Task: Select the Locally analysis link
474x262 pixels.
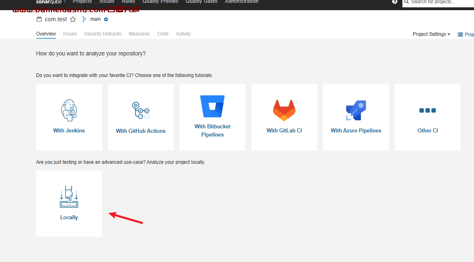Action: [69, 218]
